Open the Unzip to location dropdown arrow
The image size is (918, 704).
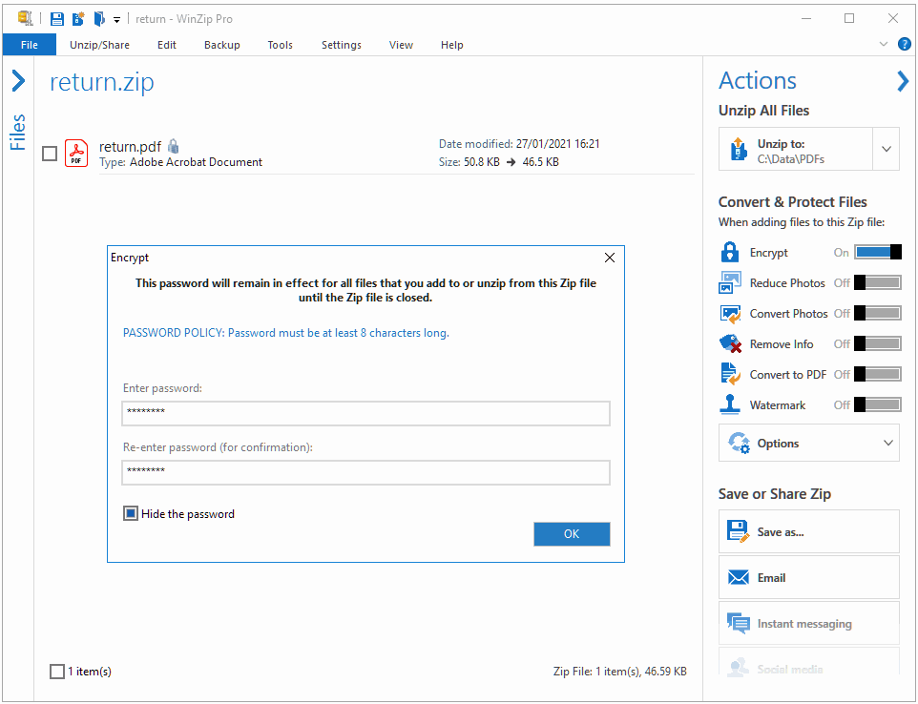(887, 149)
